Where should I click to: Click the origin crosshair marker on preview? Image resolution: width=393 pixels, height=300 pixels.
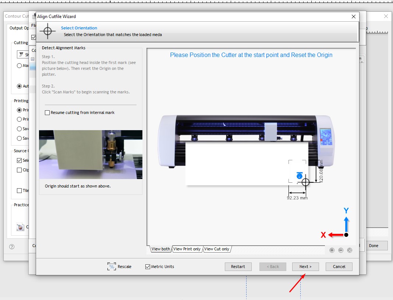point(305,182)
